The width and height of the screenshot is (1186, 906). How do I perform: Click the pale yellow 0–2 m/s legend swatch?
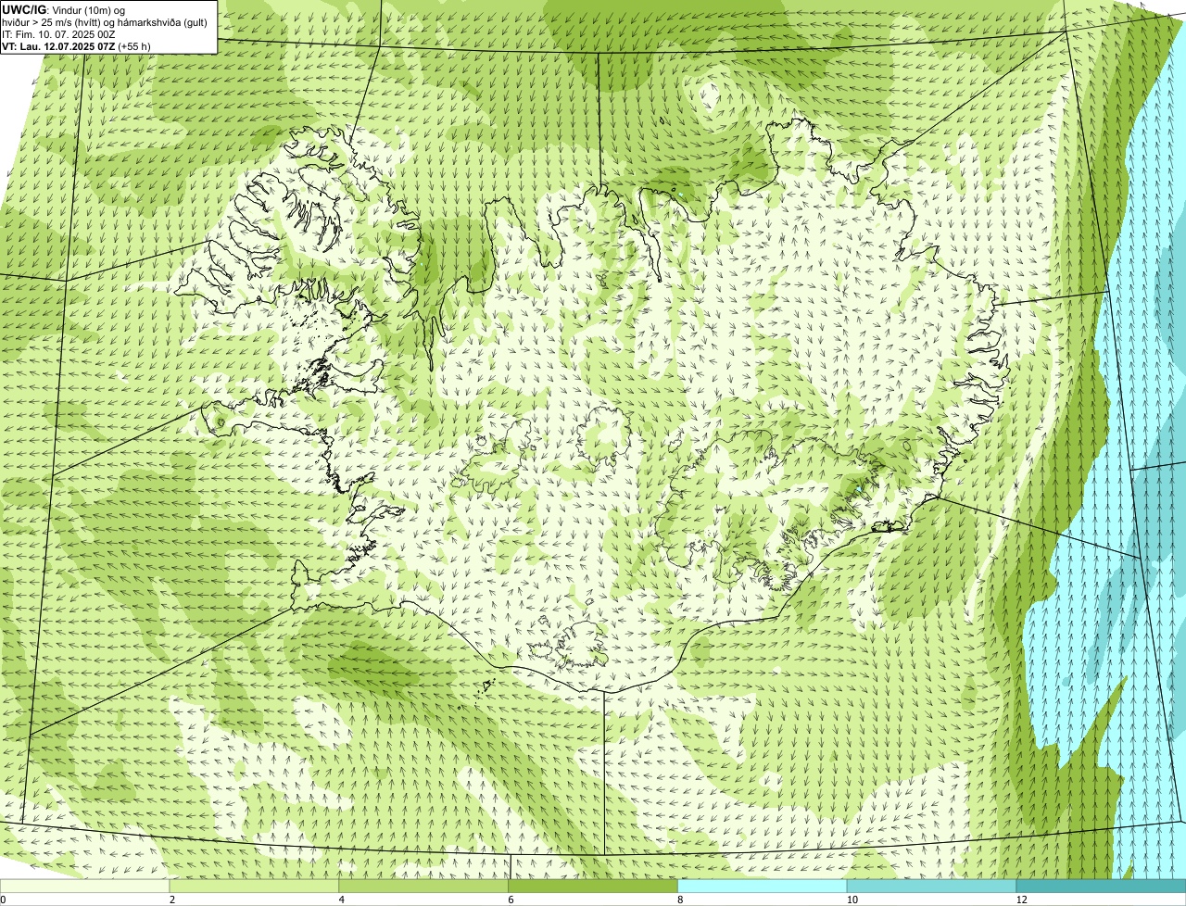(85, 886)
